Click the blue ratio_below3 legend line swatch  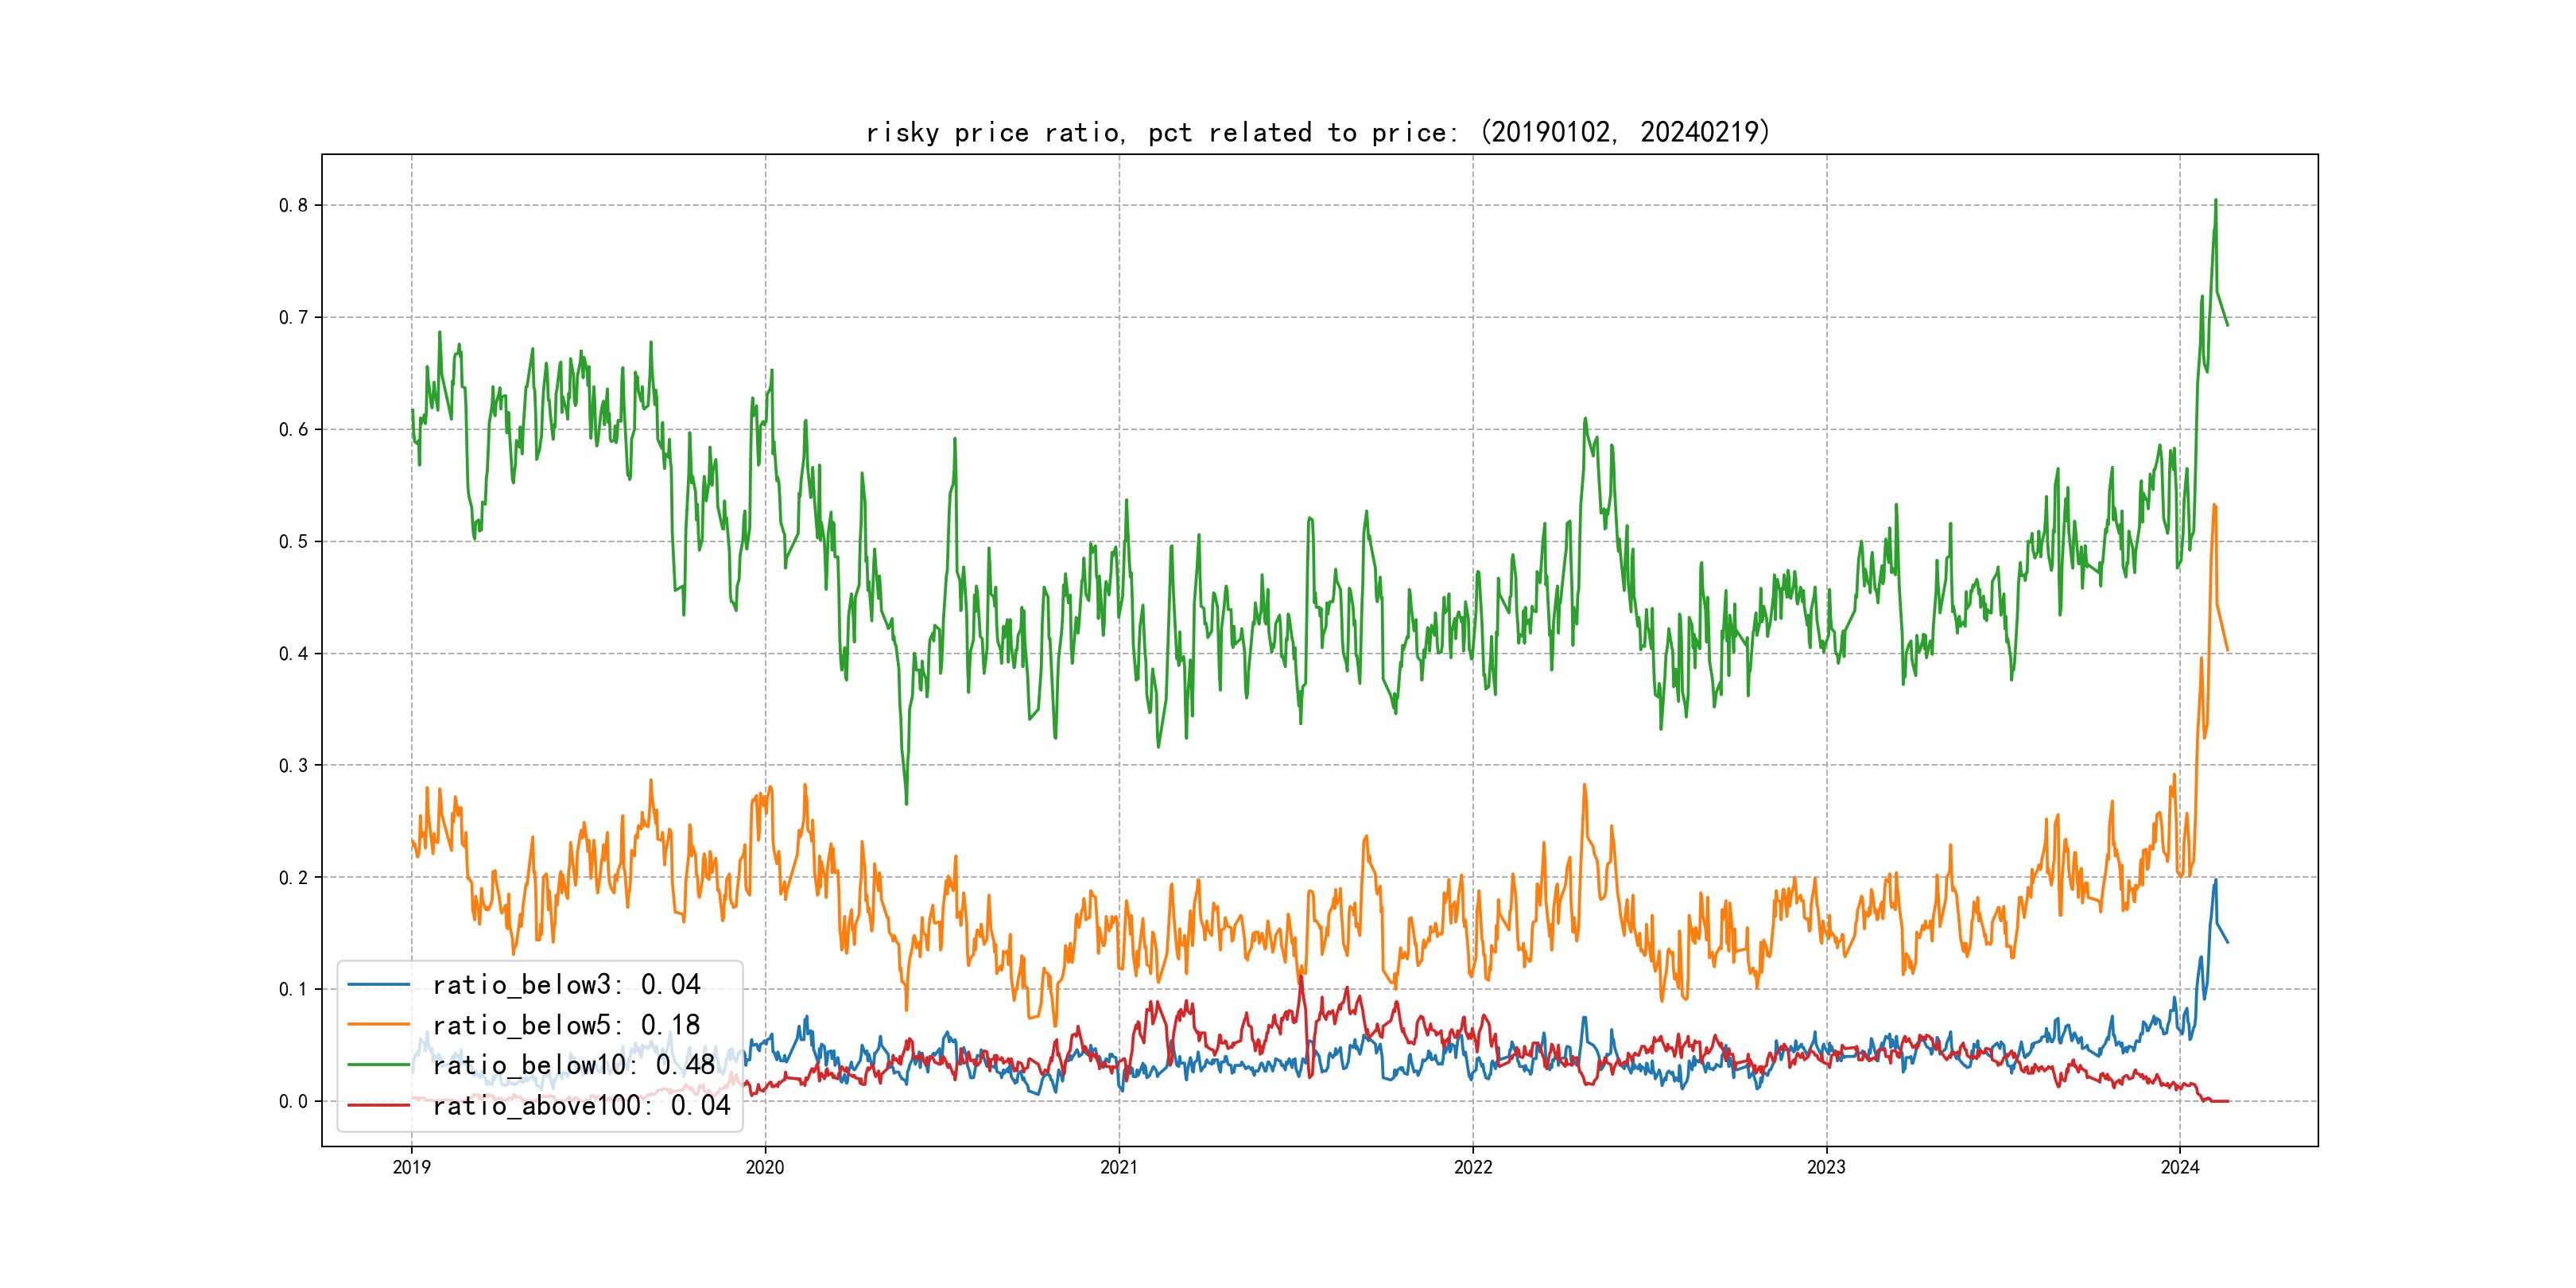coord(378,985)
